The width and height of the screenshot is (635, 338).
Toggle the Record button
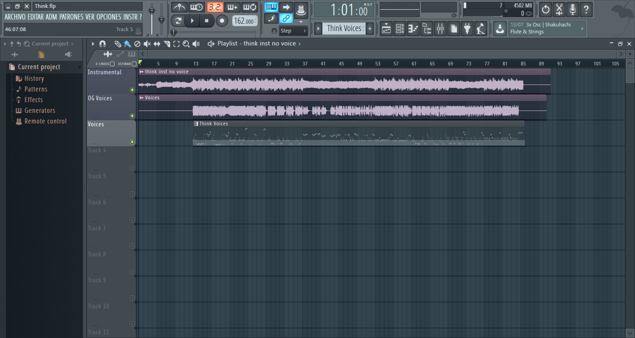tap(222, 20)
